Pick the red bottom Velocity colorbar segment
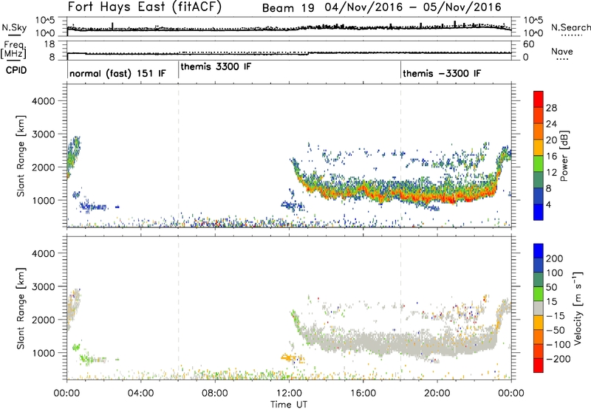591x409 pixels. tap(539, 365)
